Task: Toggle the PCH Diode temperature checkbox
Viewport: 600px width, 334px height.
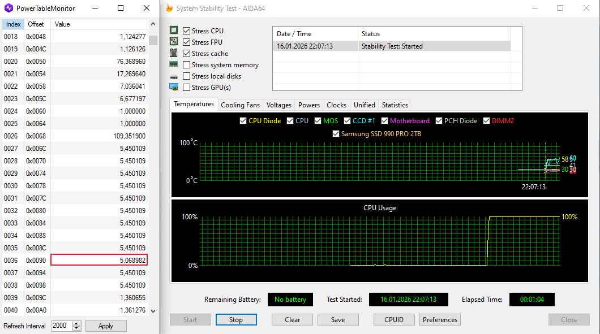Action: tap(439, 121)
